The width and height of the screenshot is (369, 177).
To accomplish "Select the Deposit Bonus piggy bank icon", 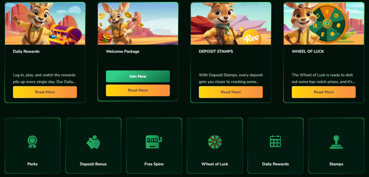I will point(93,142).
